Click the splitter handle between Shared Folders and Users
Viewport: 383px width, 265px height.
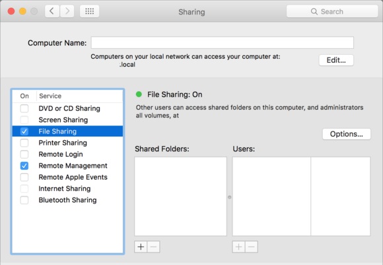(x=229, y=197)
